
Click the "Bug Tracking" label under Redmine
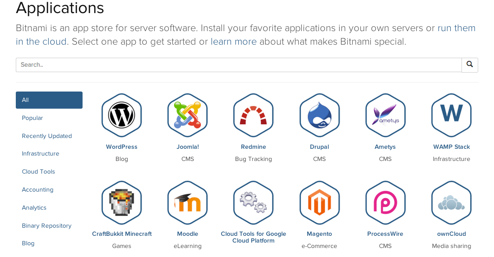253,159
